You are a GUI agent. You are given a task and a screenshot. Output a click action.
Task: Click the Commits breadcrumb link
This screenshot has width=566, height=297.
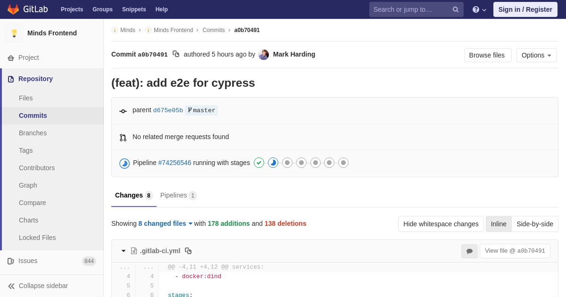[x=214, y=30]
